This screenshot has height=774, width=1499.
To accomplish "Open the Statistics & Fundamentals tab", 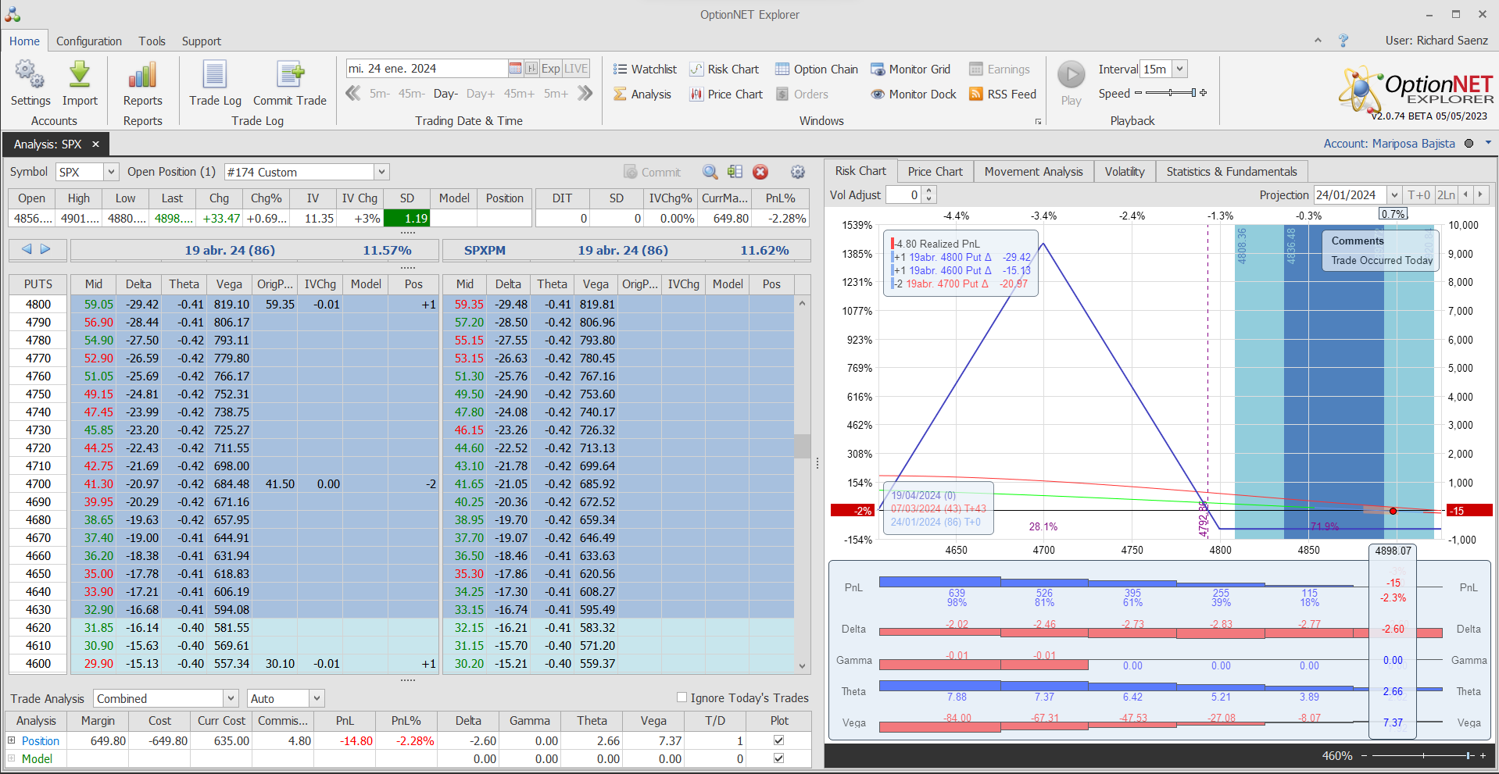I will coord(1232,172).
